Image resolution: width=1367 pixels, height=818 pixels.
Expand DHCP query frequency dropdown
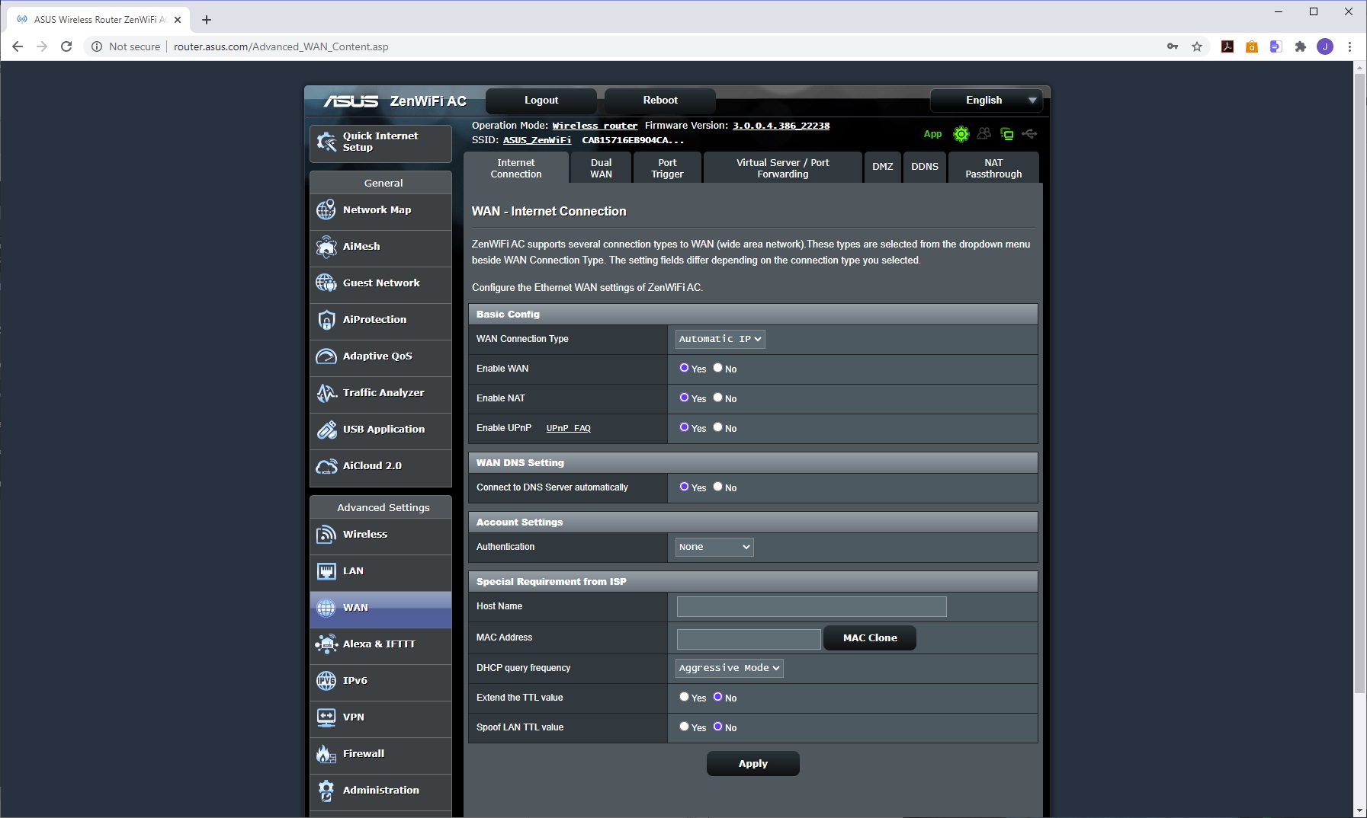[729, 668]
